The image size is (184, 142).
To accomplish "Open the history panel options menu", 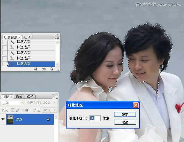I will pos(57,39).
